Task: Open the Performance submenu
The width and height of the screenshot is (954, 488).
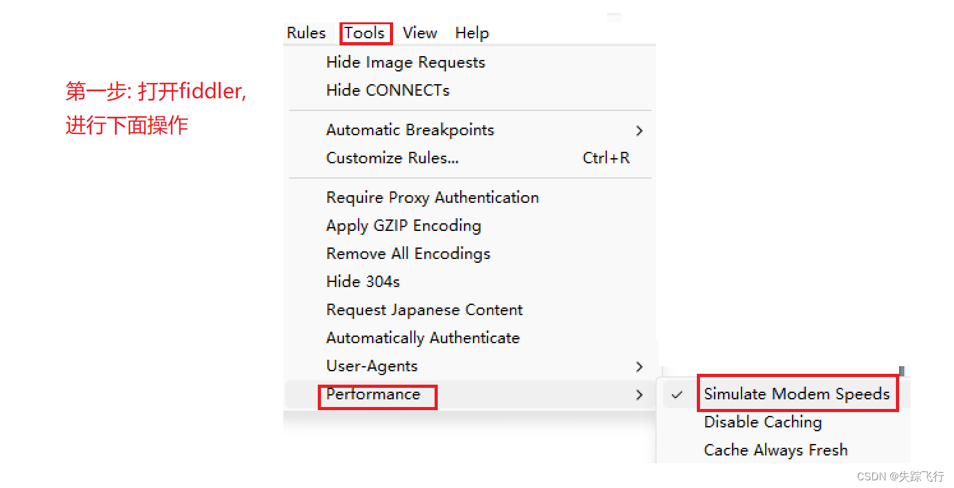Action: [470, 394]
